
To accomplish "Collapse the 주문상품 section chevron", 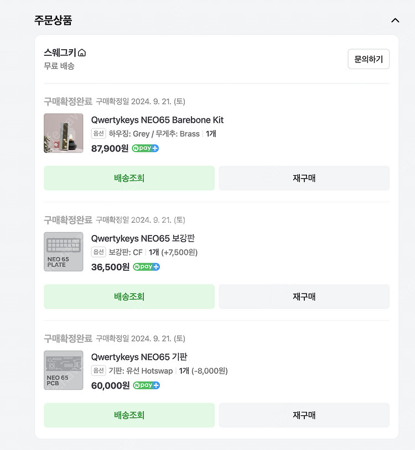I will [x=395, y=20].
